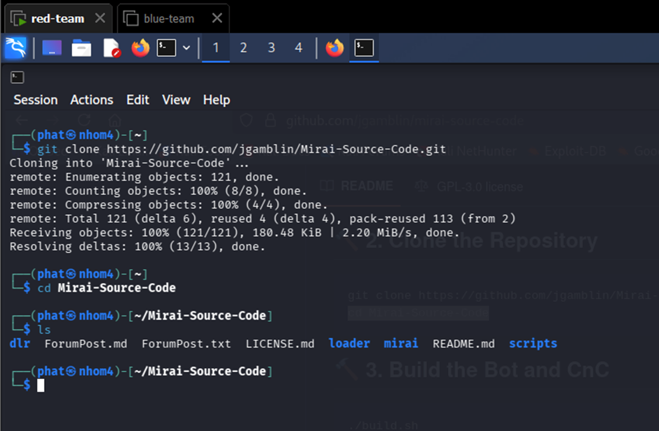Launch the text editor from the panel

click(111, 48)
